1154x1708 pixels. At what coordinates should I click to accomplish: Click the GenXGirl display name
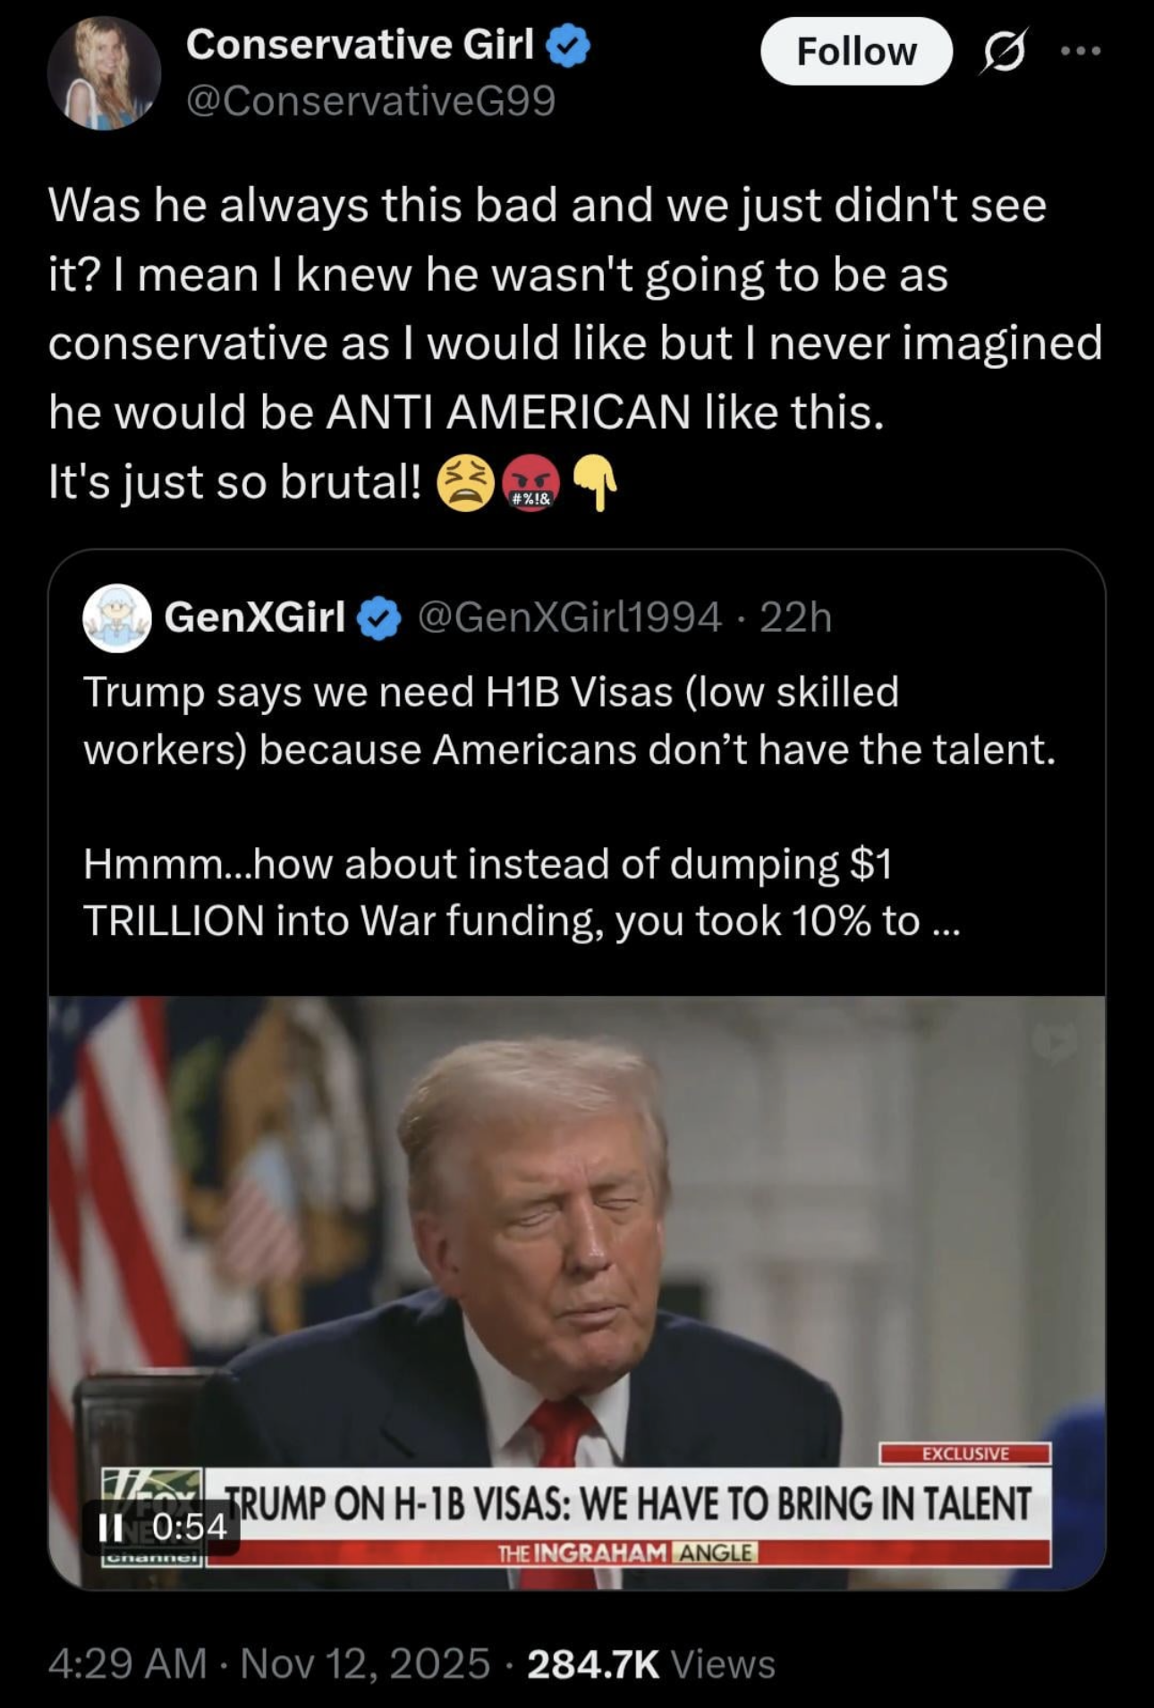point(254,617)
